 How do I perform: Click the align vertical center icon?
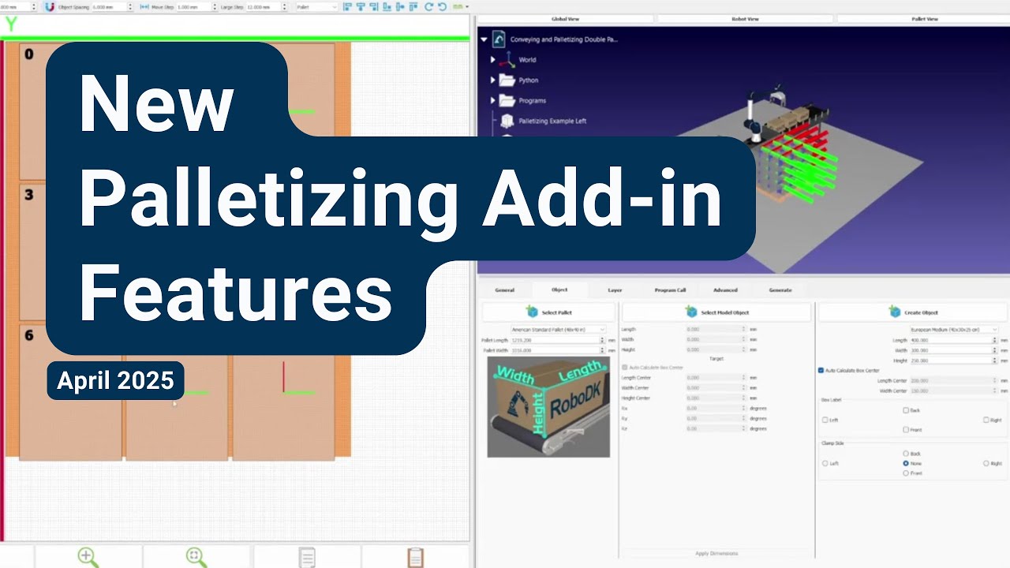pyautogui.click(x=400, y=6)
